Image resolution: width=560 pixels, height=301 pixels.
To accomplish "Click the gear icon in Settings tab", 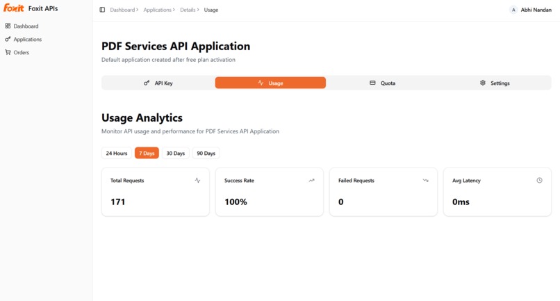I will tap(483, 83).
